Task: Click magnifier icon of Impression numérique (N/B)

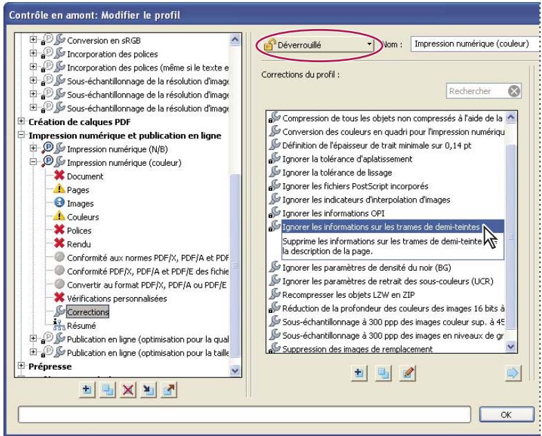Action: pos(47,149)
